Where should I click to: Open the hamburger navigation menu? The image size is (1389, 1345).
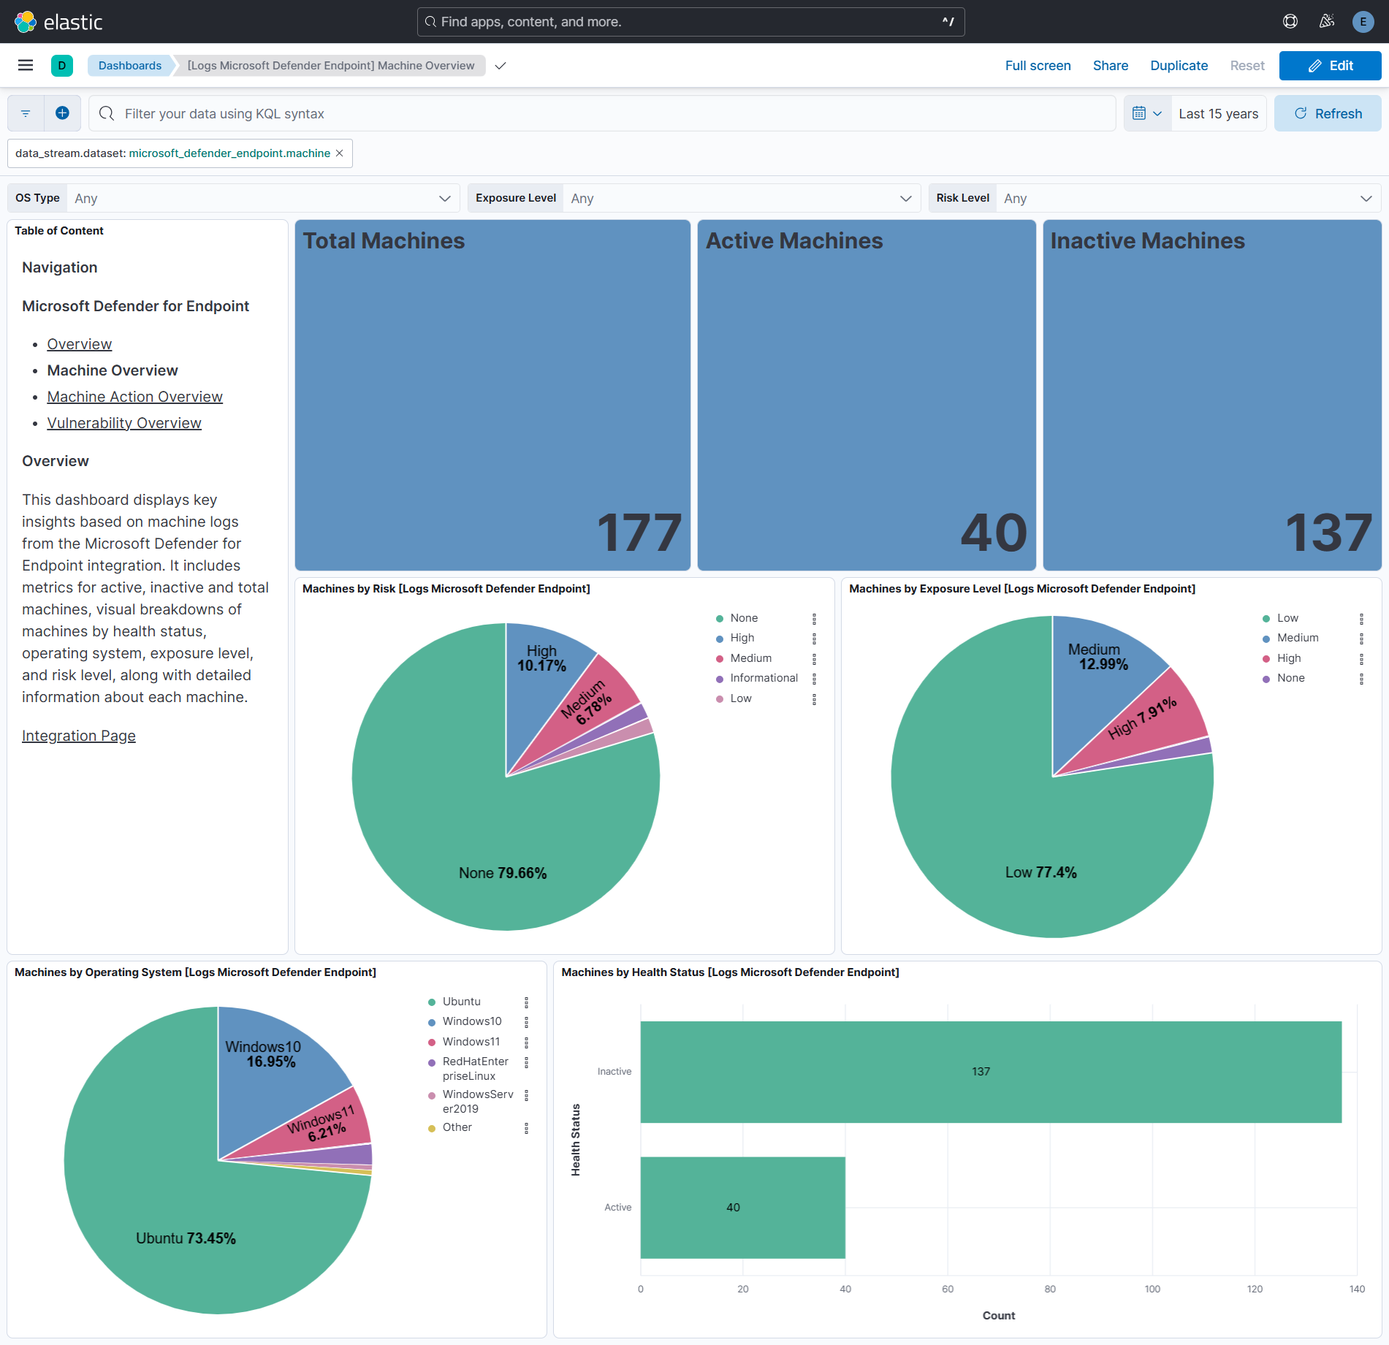(x=26, y=65)
